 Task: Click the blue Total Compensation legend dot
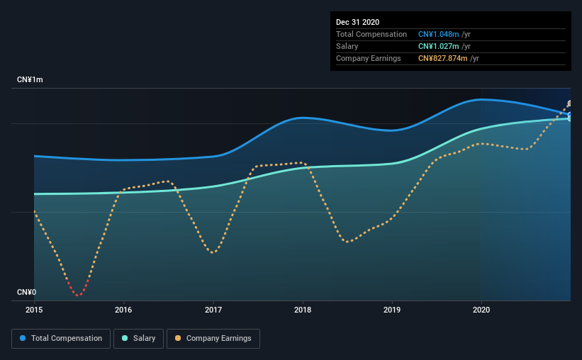(23, 338)
